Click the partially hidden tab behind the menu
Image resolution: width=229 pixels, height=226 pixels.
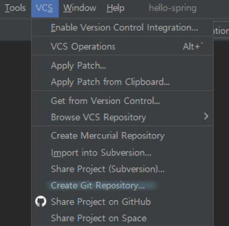point(221,30)
